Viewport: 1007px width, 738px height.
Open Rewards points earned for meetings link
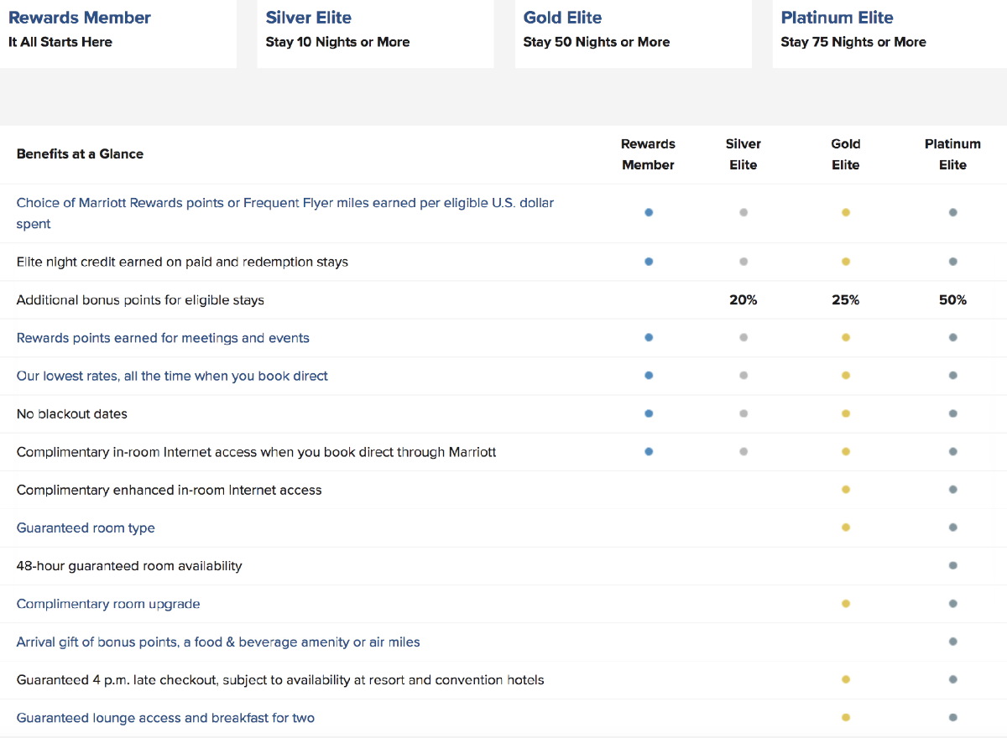tap(163, 338)
